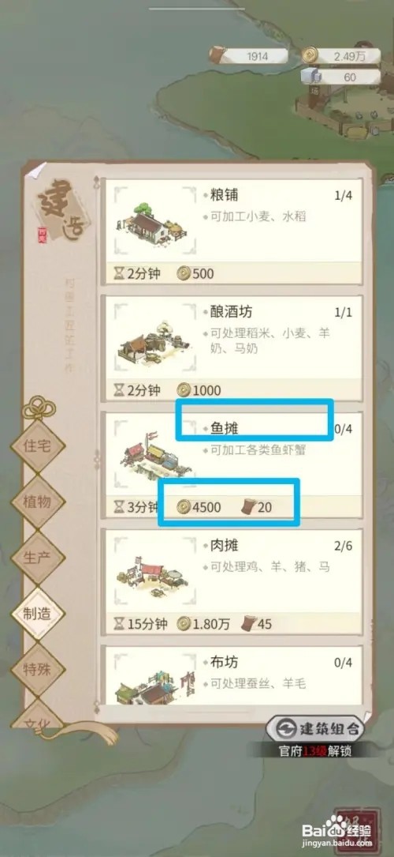Open the 住宅 category tab
The width and height of the screenshot is (394, 857).
tap(37, 445)
